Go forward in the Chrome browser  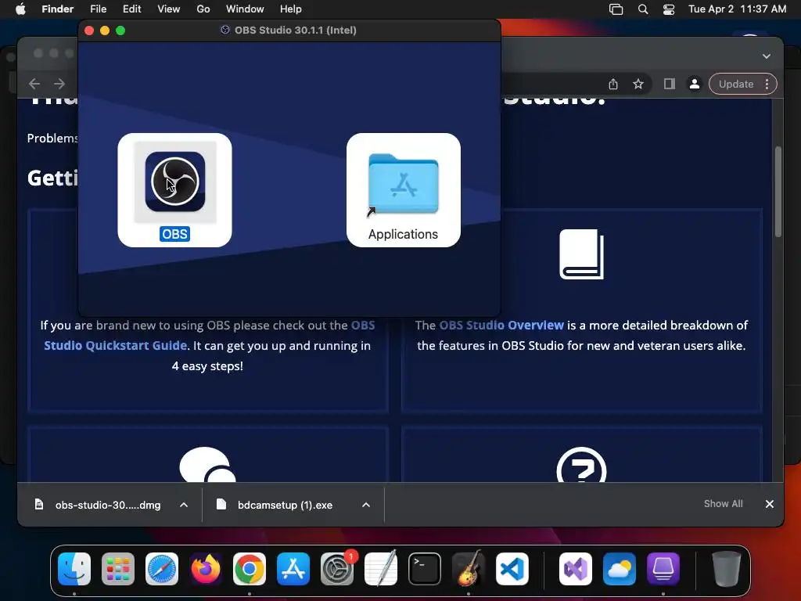coord(59,83)
